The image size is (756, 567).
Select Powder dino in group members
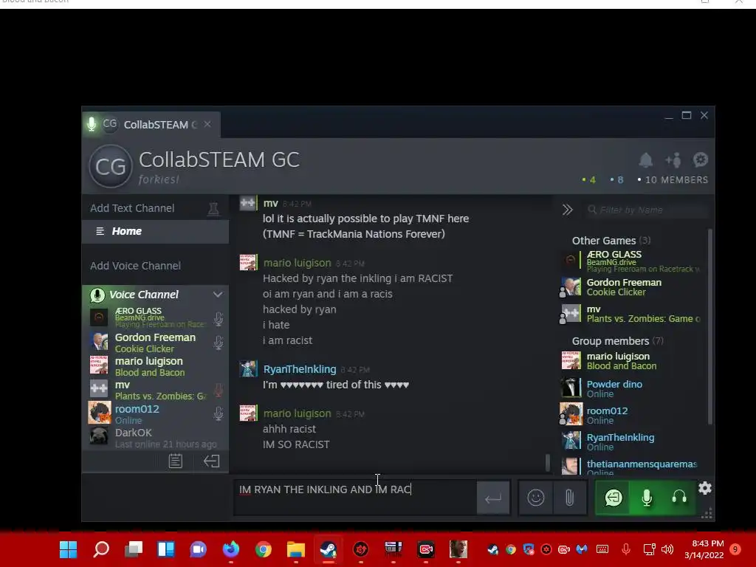point(630,388)
